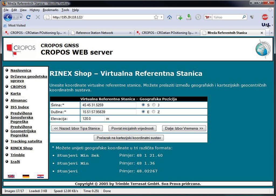
Task: Click the Izađi logout link
Action: (15, 162)
